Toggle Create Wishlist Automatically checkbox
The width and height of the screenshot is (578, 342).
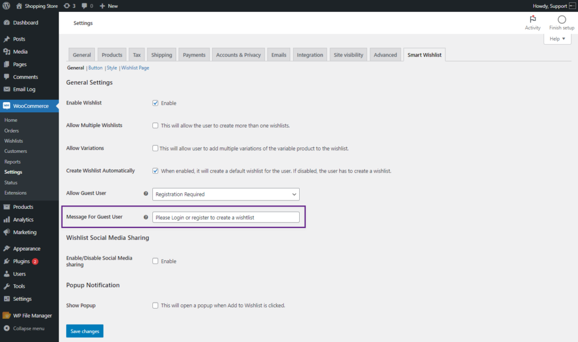tap(155, 171)
